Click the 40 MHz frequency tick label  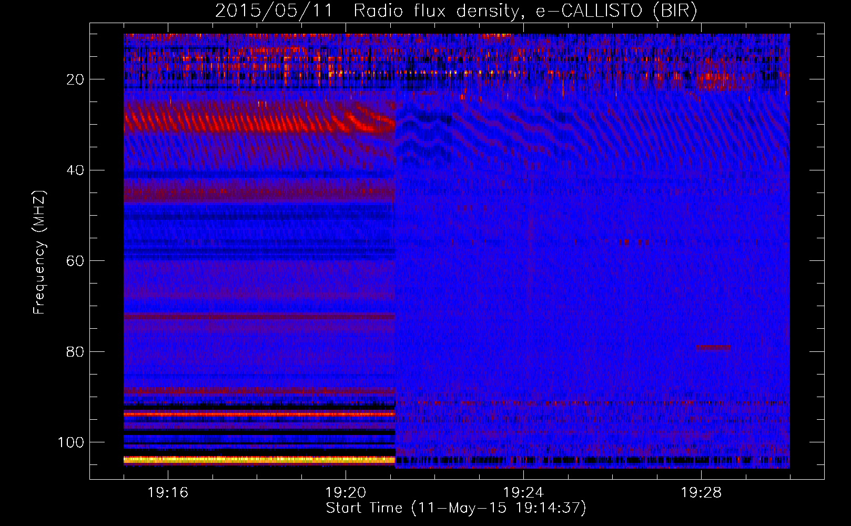tap(75, 170)
